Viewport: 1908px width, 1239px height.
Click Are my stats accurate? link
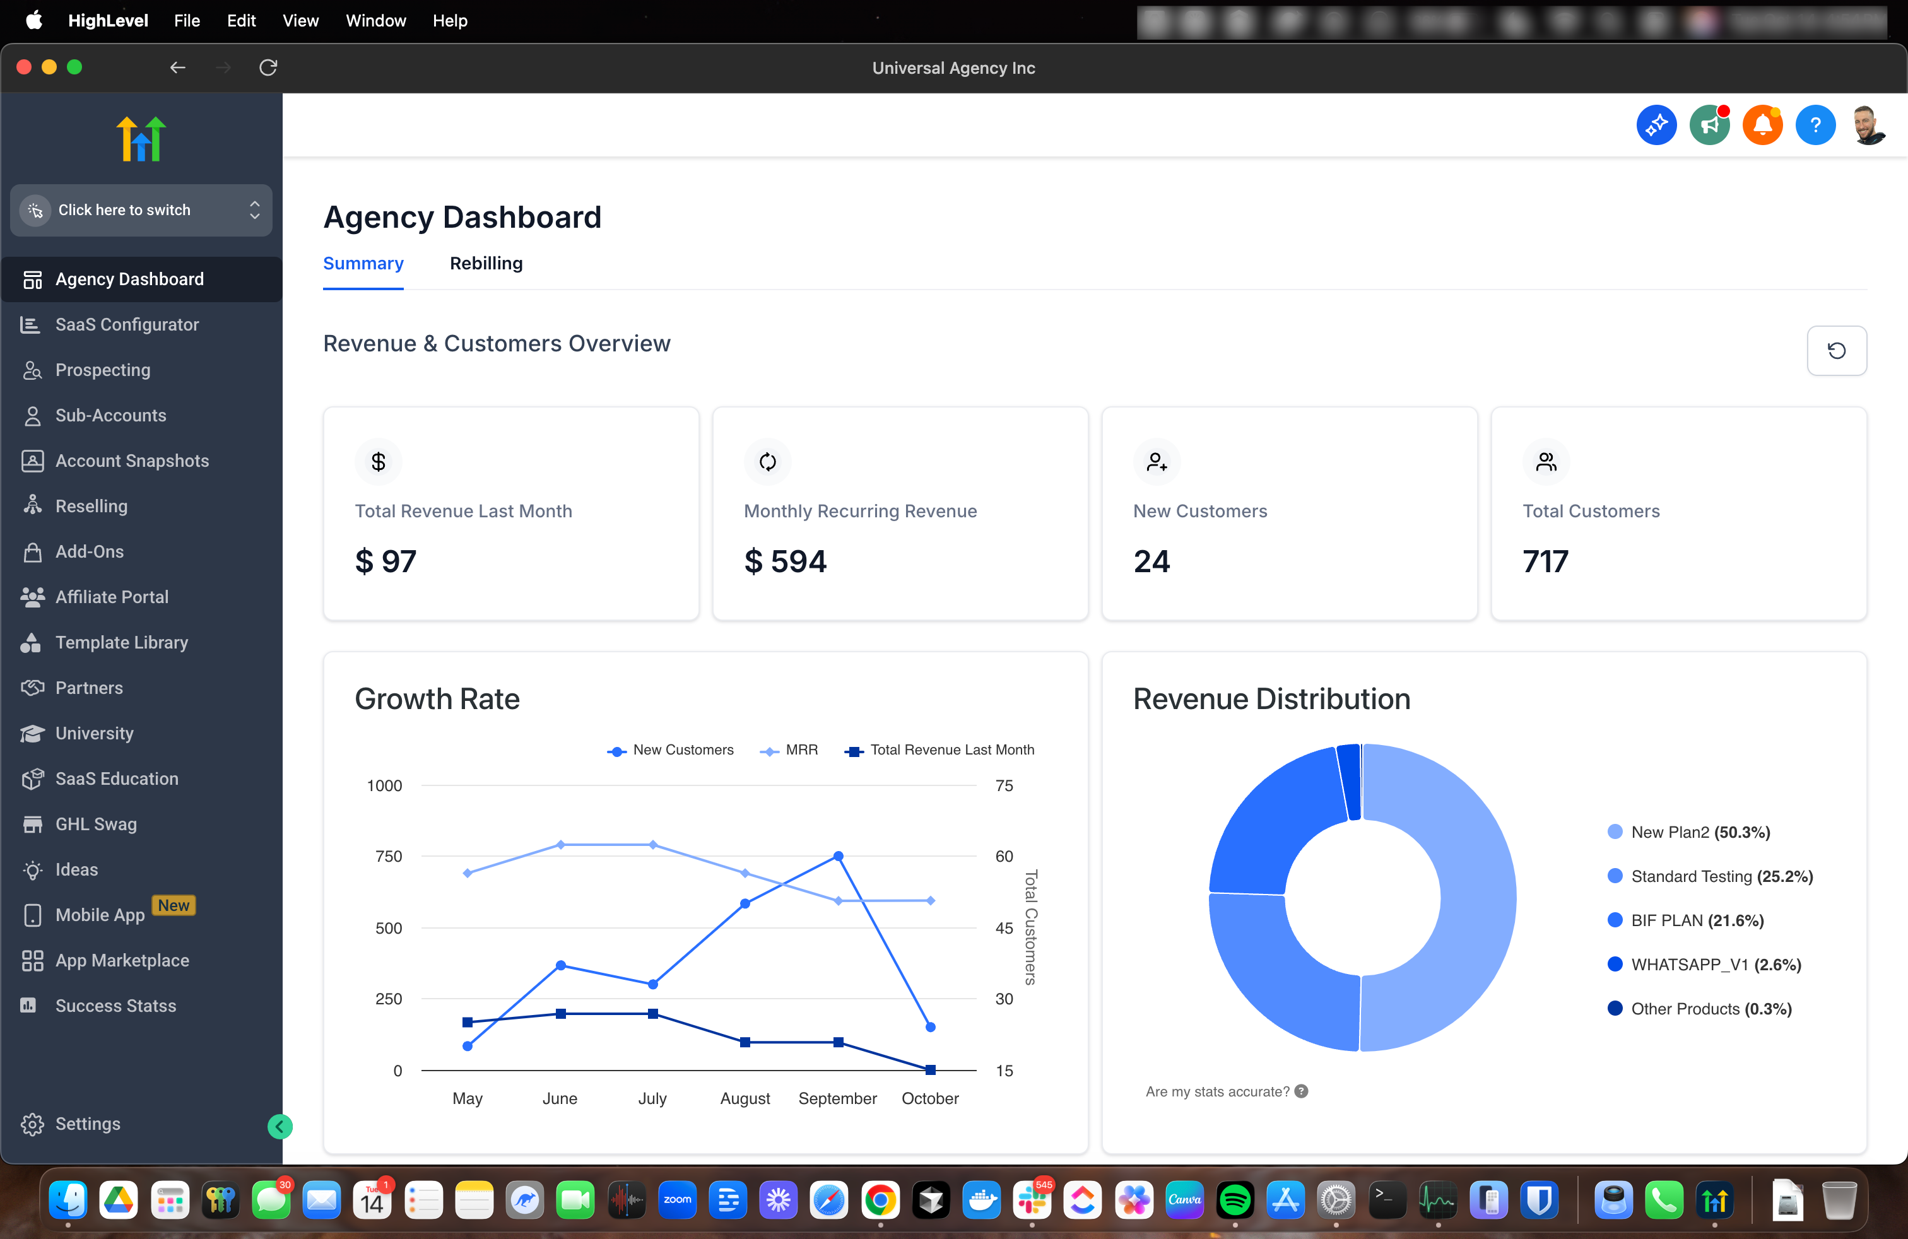click(x=1217, y=1091)
